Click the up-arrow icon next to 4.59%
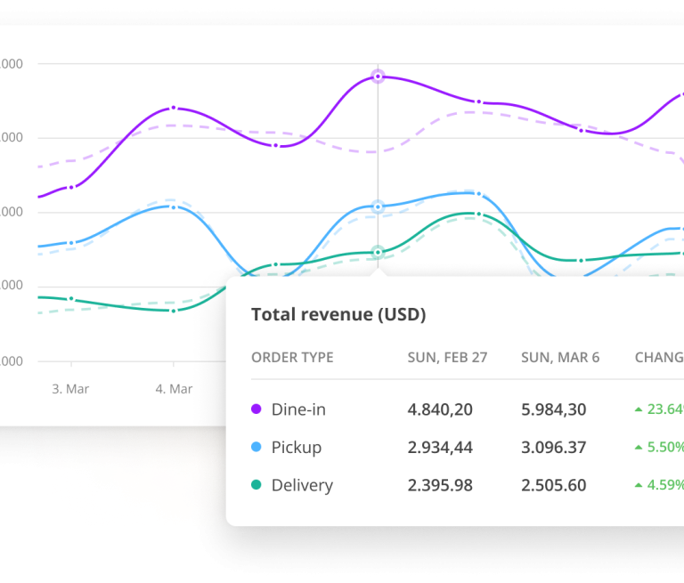Viewport: 684px width, 583px height. point(638,486)
